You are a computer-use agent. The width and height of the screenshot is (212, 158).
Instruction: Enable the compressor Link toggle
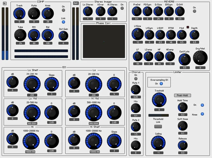click(63, 22)
